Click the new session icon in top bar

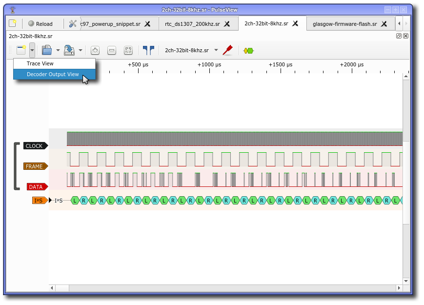[x=12, y=23]
